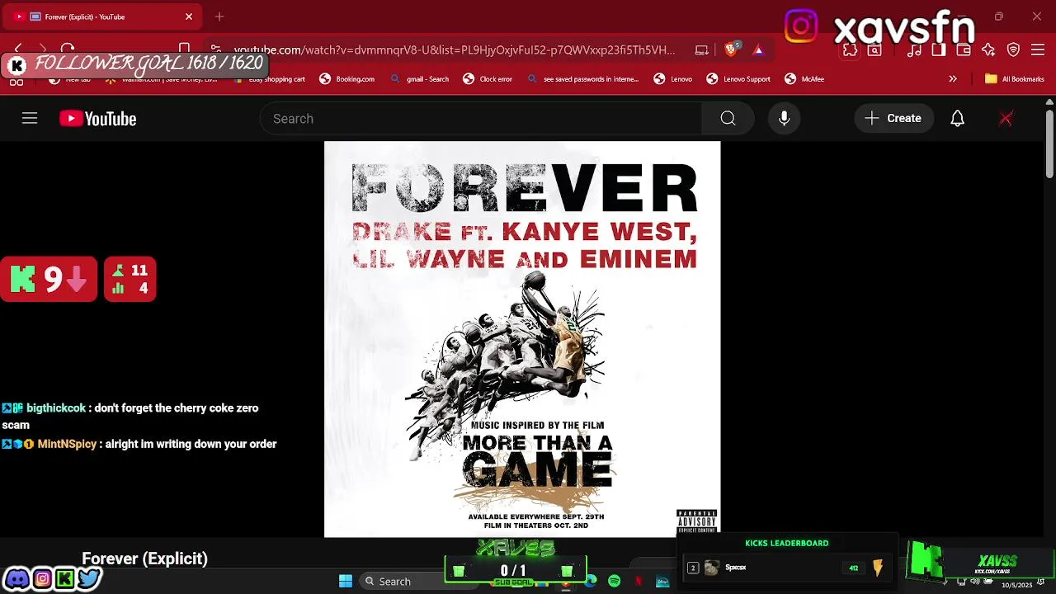Image resolution: width=1056 pixels, height=594 pixels.
Task: Bookmark this page from the toolbar
Action: pos(185,49)
